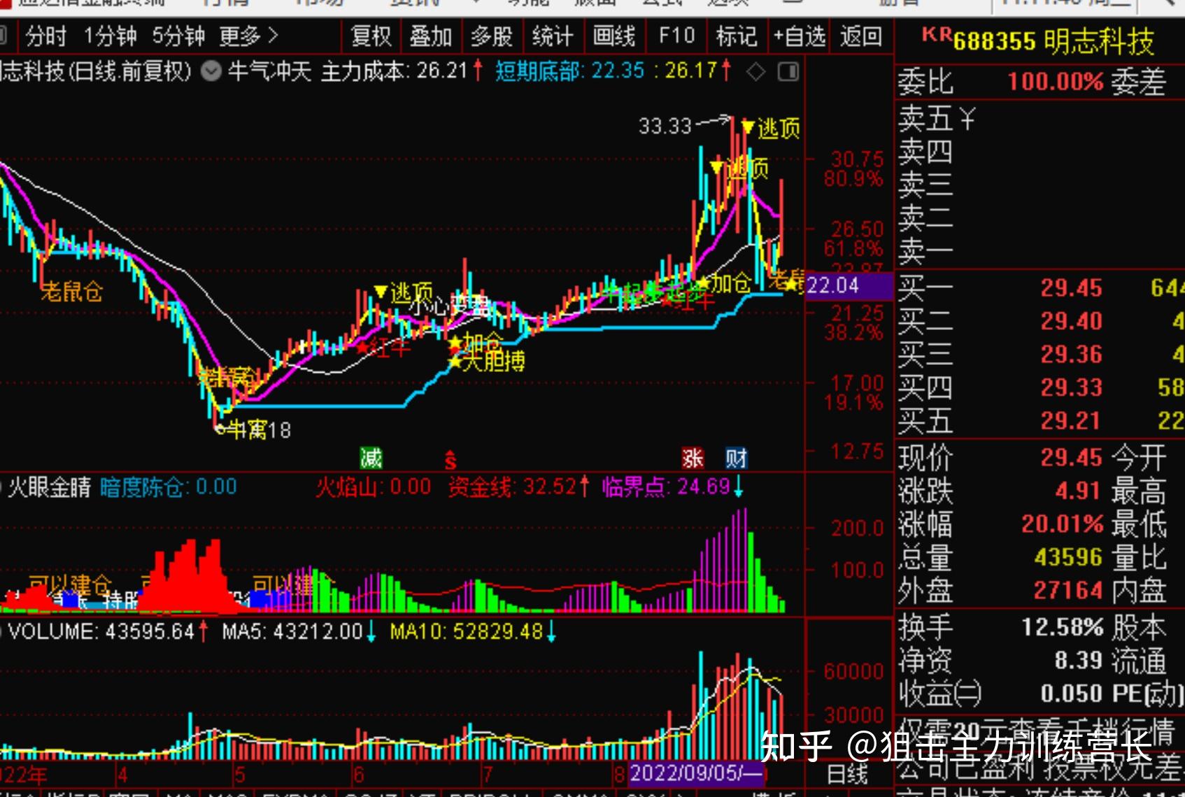This screenshot has width=1185, height=797.
Task: Click 净资 8.39 value
Action: coord(1079,660)
